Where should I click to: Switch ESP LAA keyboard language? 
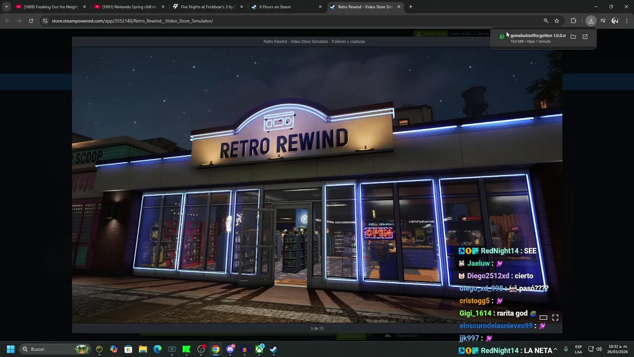pyautogui.click(x=579, y=349)
